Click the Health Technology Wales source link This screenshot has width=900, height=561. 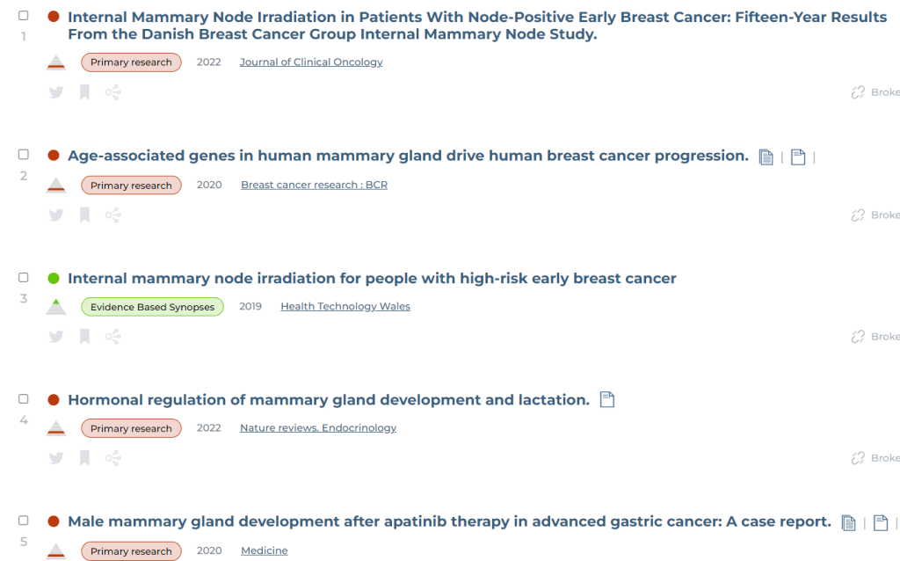click(x=345, y=307)
